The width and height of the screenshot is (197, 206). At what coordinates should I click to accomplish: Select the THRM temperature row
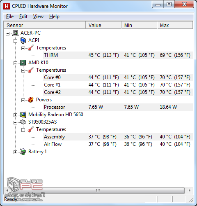pos(118,55)
